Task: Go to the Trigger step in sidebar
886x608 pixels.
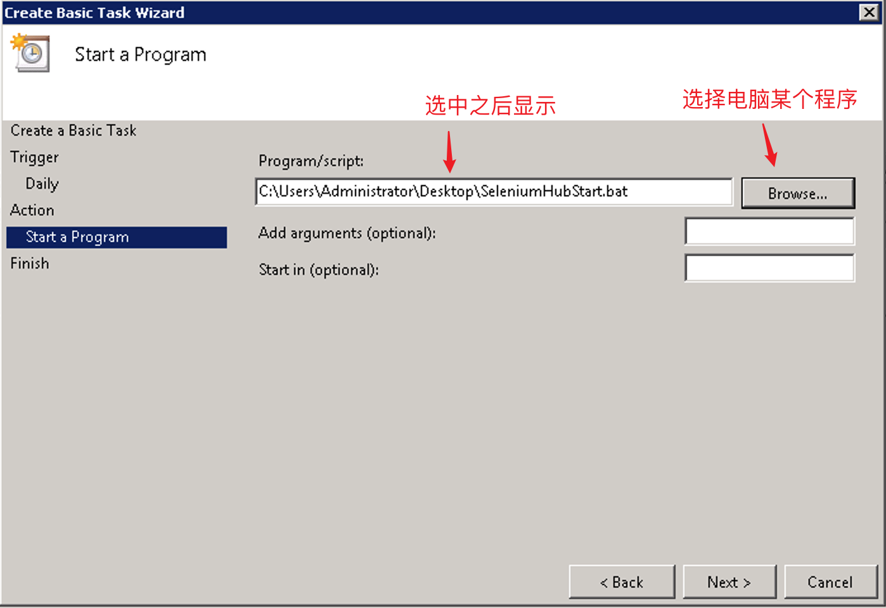Action: coord(34,157)
